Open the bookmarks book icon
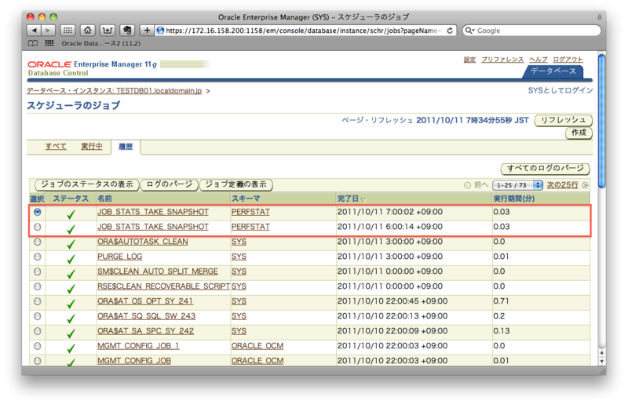 click(33, 43)
